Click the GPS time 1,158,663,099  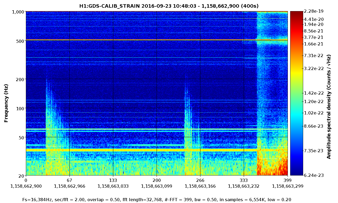pos(157,186)
